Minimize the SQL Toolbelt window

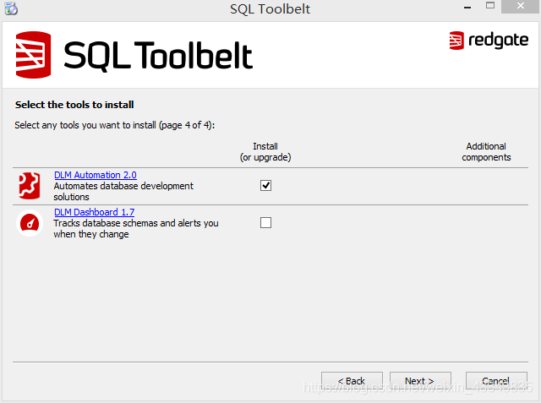(x=467, y=7)
